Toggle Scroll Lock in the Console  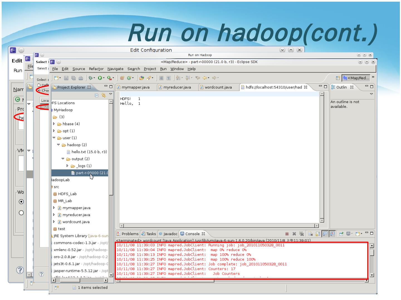[318, 234]
